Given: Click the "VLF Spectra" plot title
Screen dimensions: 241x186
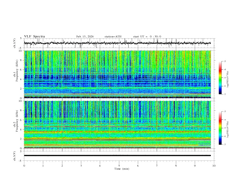Looking at the screenshot, I should click(x=34, y=36).
